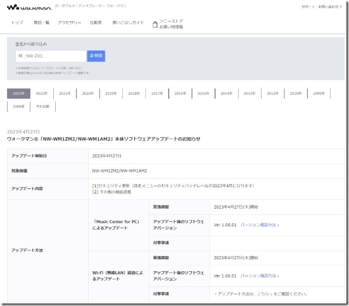Screen dimensions: 349x306
Task: Click the アップデート開始日 row label
Action: point(29,156)
